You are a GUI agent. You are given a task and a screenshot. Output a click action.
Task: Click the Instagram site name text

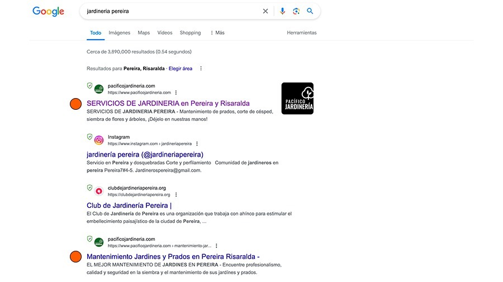pyautogui.click(x=118, y=137)
